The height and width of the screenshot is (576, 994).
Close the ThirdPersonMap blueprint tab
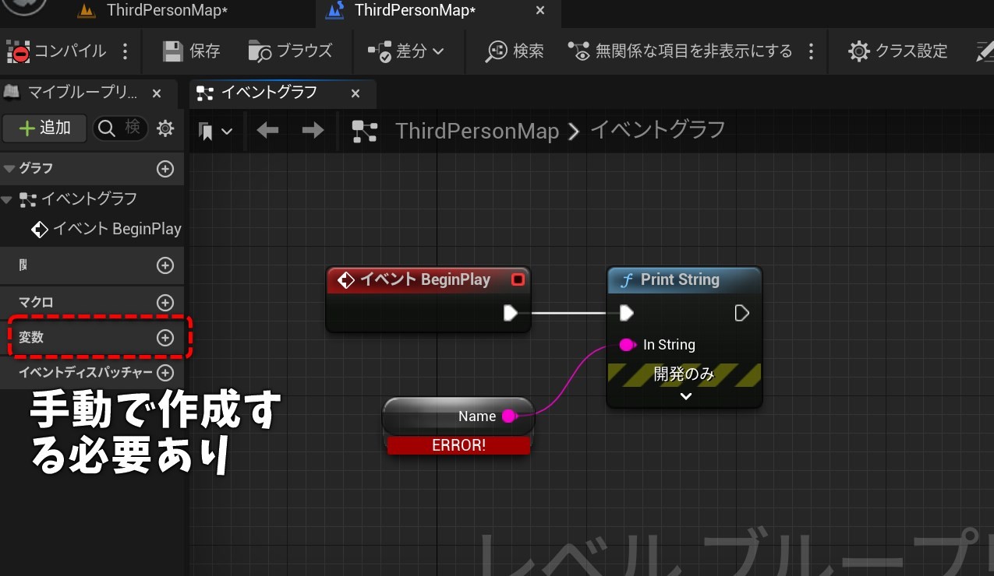click(540, 11)
